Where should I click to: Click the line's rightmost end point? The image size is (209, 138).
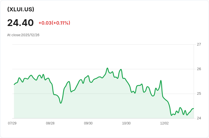tap(193, 109)
